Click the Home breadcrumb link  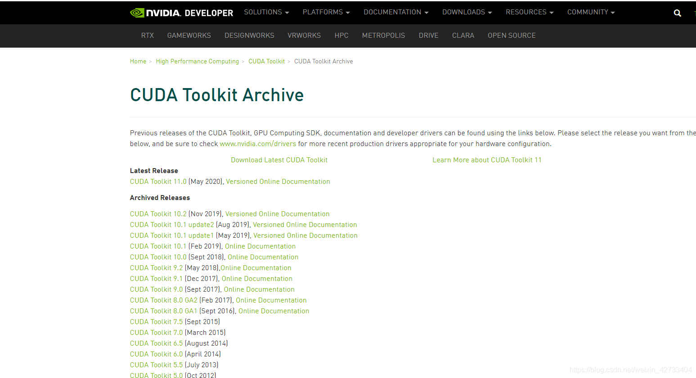[x=138, y=62]
